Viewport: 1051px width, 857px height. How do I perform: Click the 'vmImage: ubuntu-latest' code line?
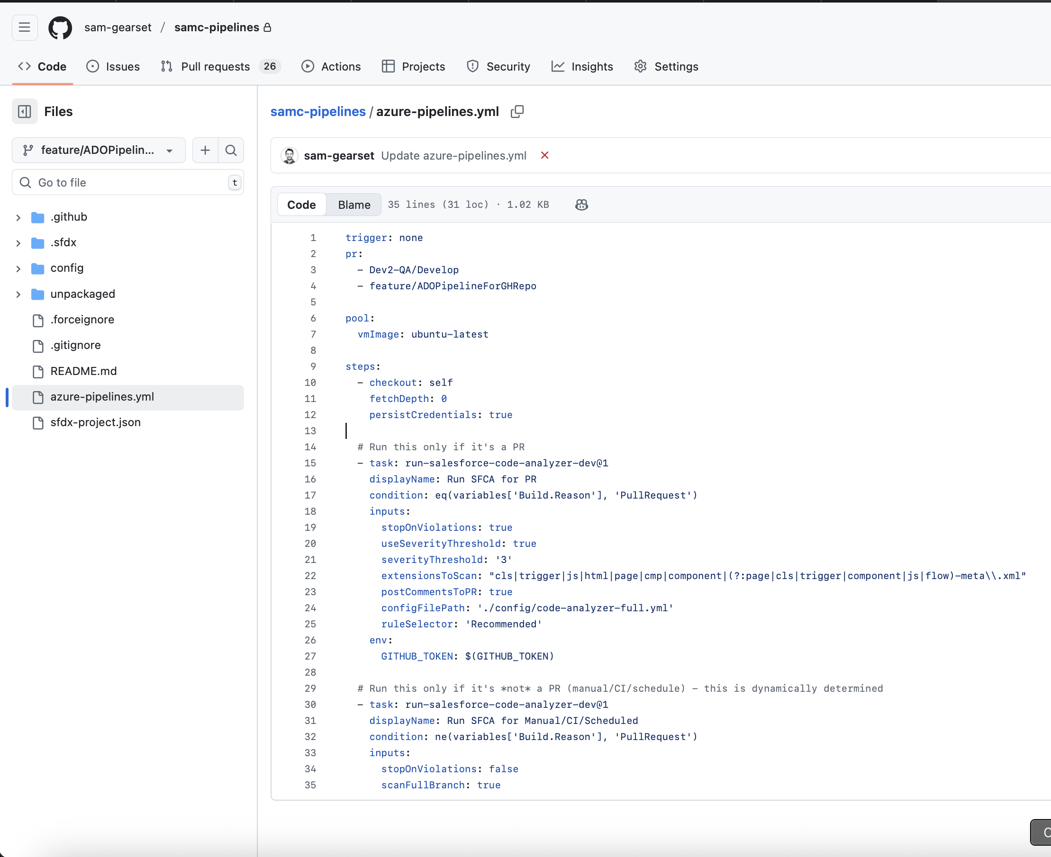(423, 335)
